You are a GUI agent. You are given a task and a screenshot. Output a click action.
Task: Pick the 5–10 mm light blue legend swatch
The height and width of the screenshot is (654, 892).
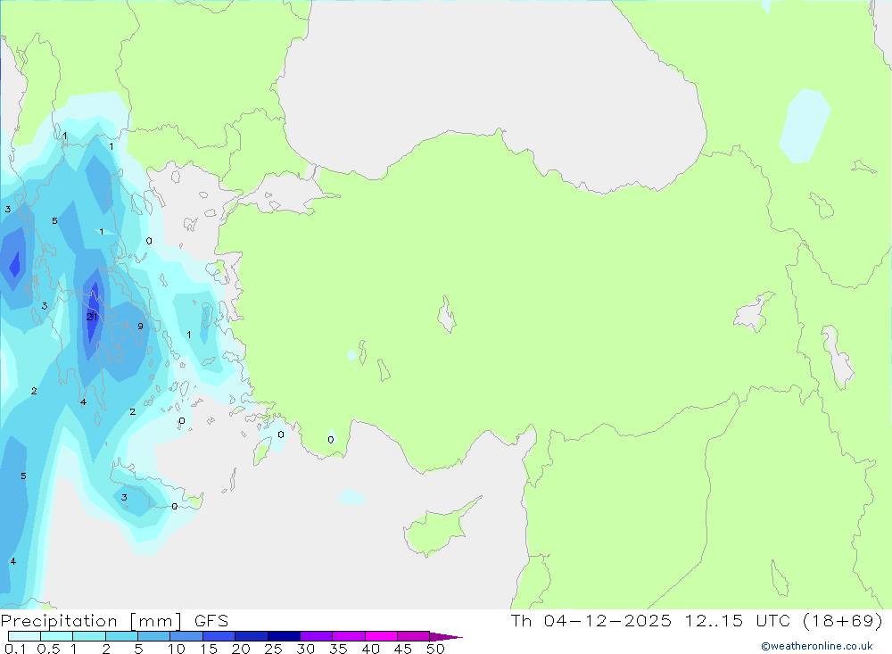pos(154,636)
